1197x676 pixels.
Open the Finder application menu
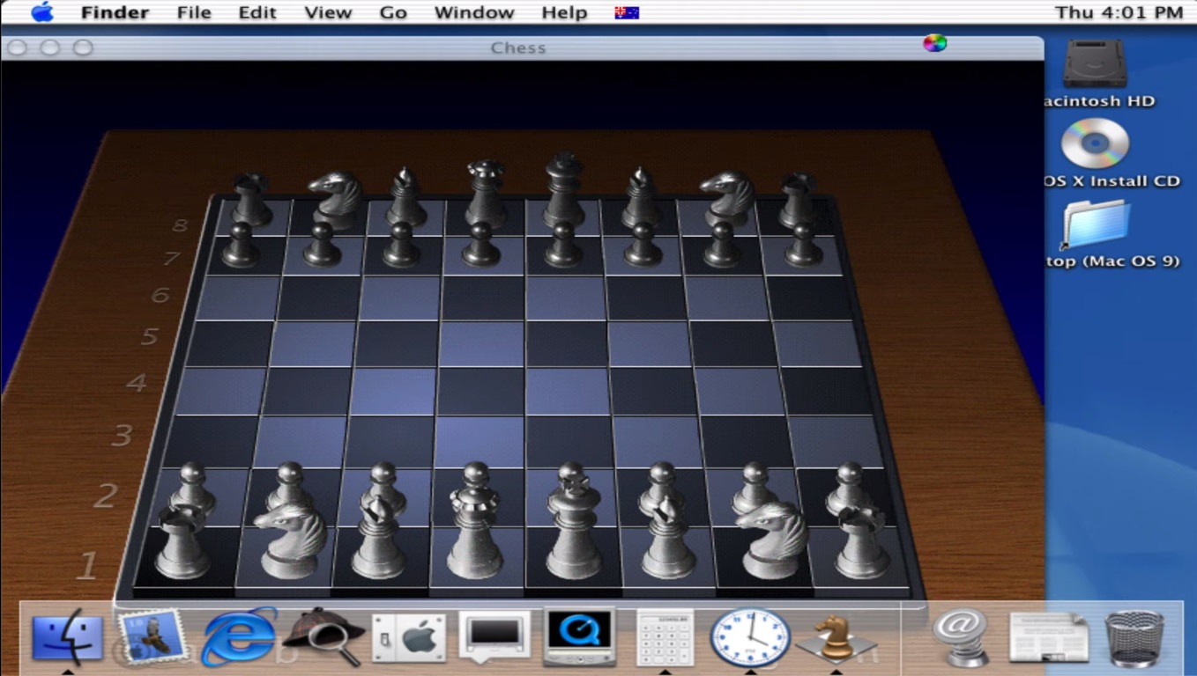115,12
